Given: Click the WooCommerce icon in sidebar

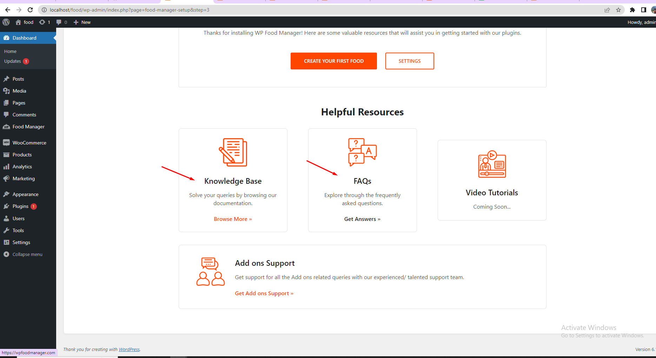Looking at the screenshot, I should [6, 143].
